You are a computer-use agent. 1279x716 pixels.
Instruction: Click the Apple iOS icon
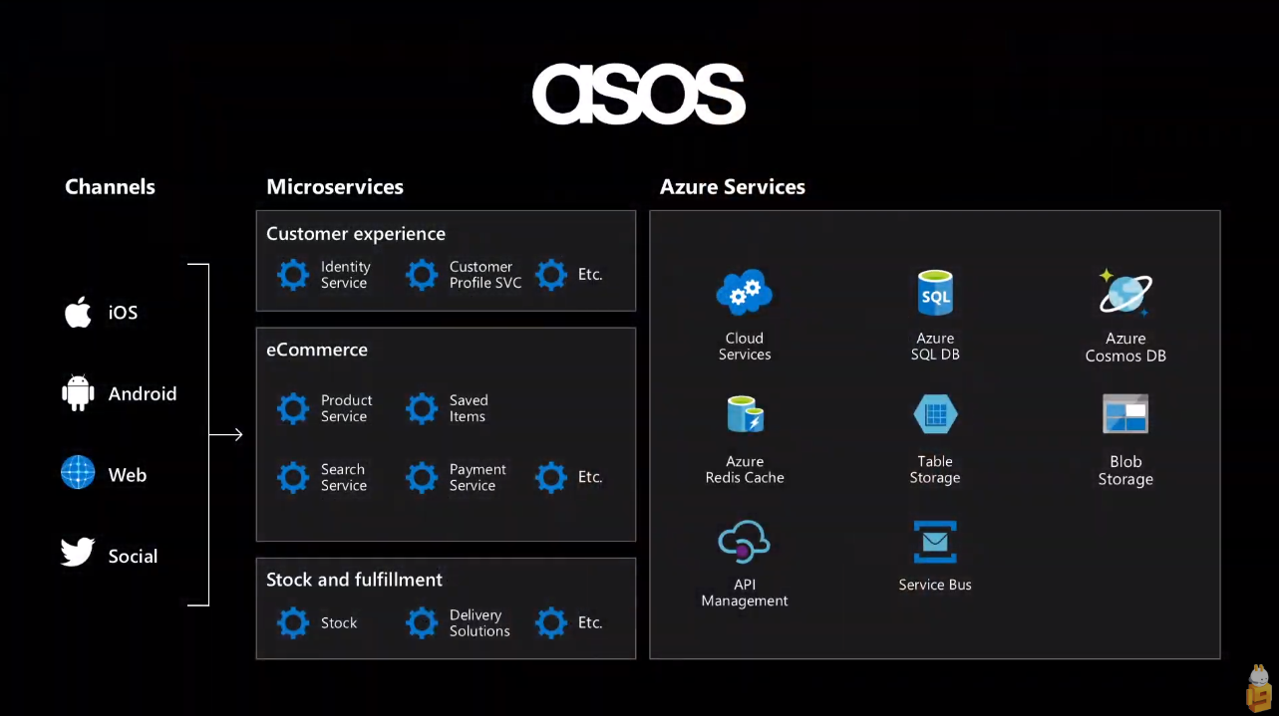78,313
